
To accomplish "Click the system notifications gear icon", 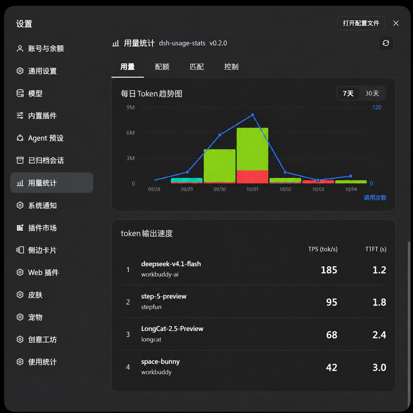I will tap(20, 205).
